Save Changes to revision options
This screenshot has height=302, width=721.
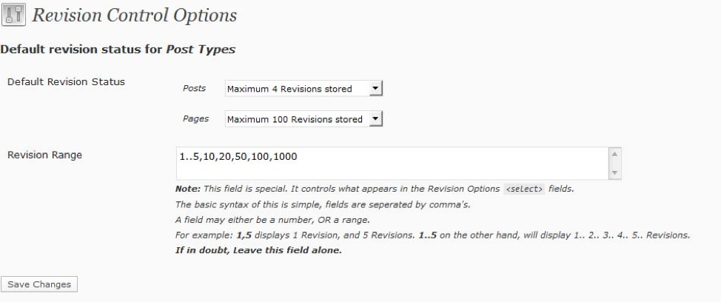39,284
